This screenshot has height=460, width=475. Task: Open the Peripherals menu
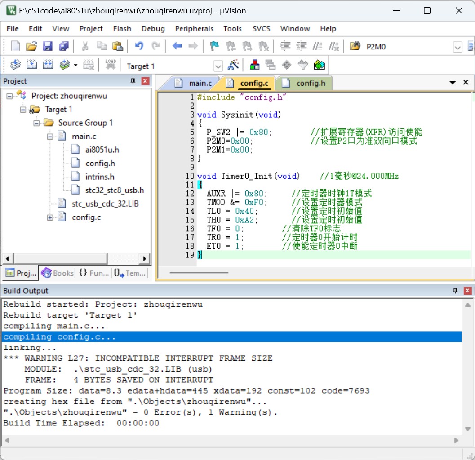pyautogui.click(x=194, y=28)
